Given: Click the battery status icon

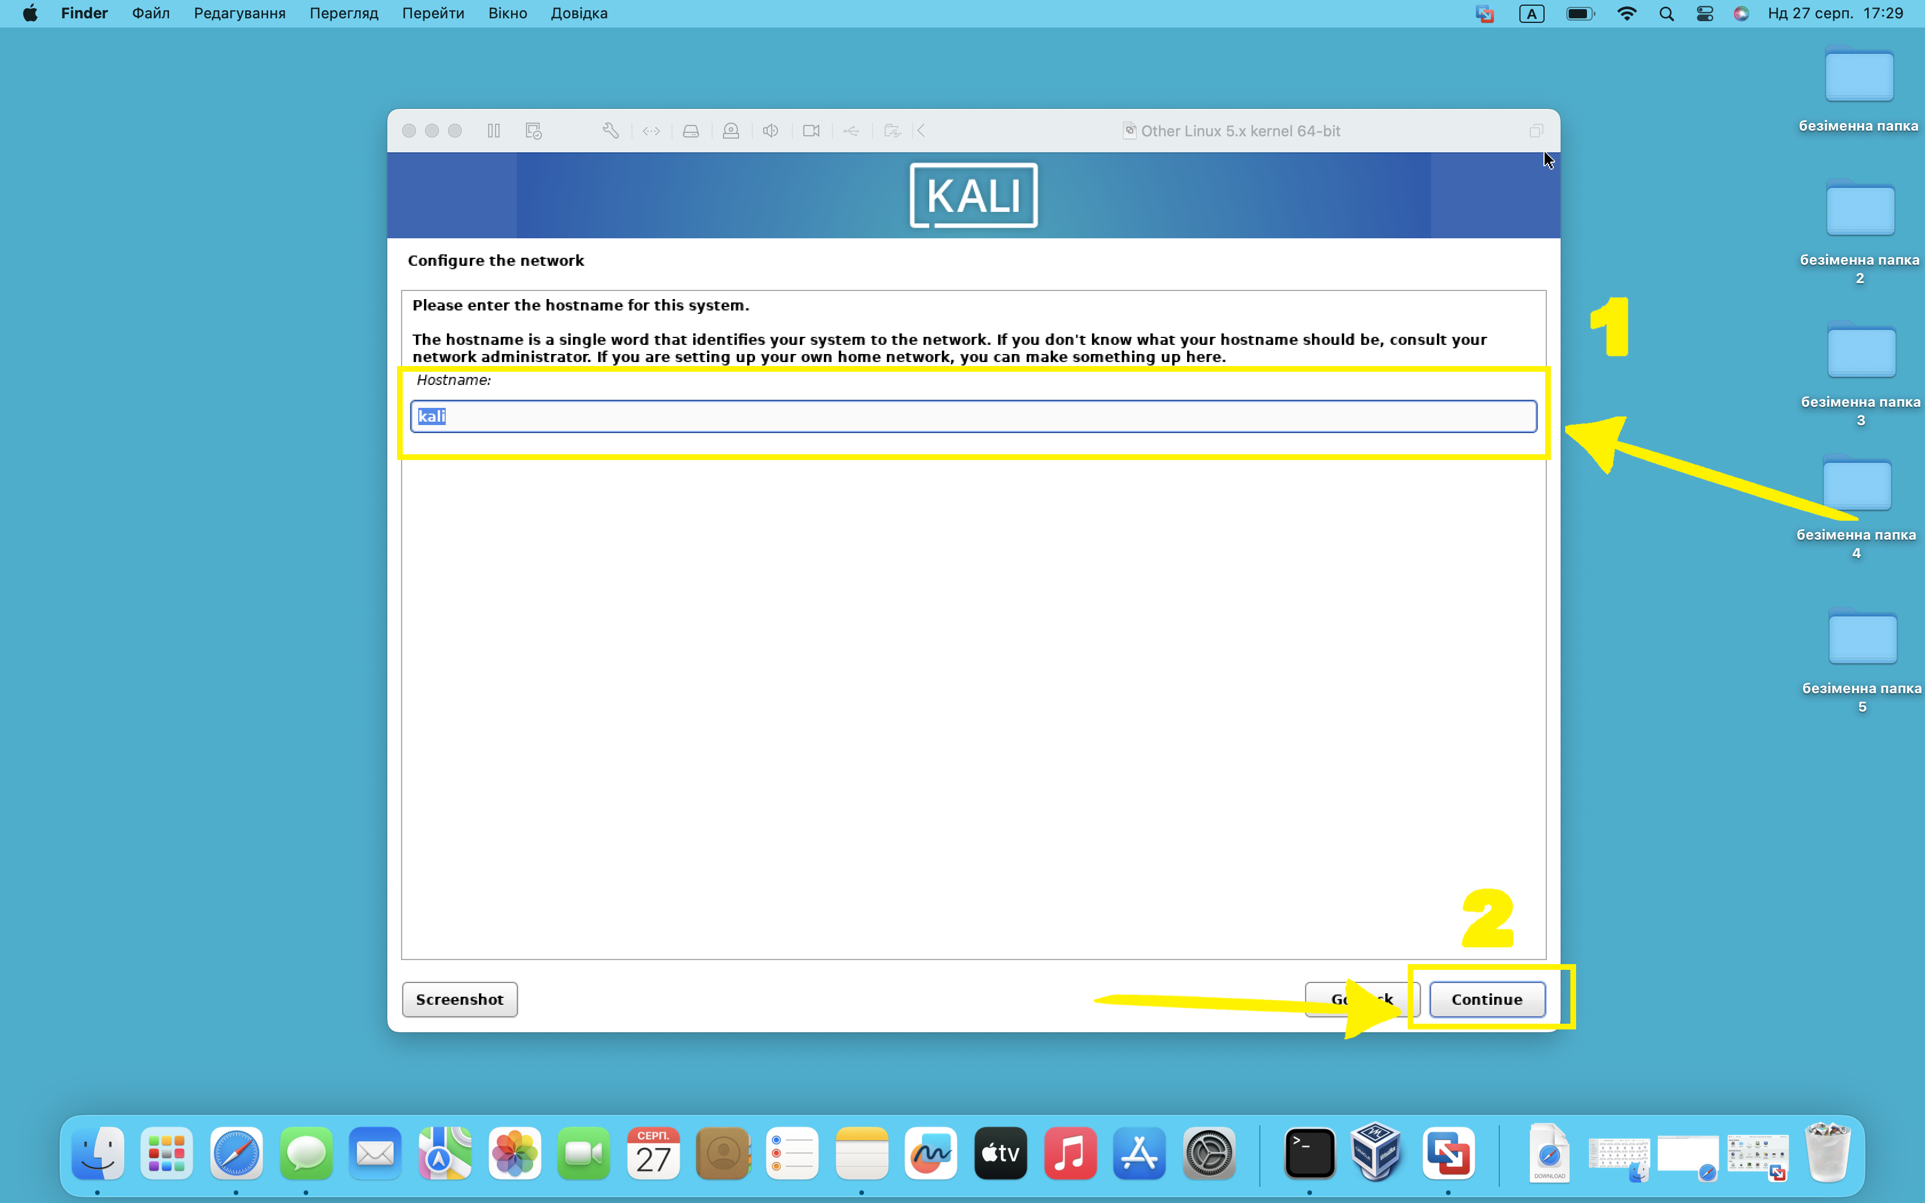Looking at the screenshot, I should pos(1580,14).
